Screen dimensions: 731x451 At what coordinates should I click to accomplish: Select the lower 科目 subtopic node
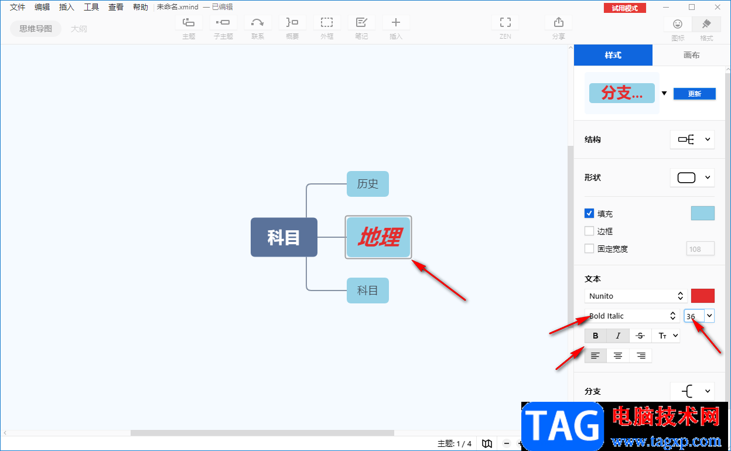[368, 291]
